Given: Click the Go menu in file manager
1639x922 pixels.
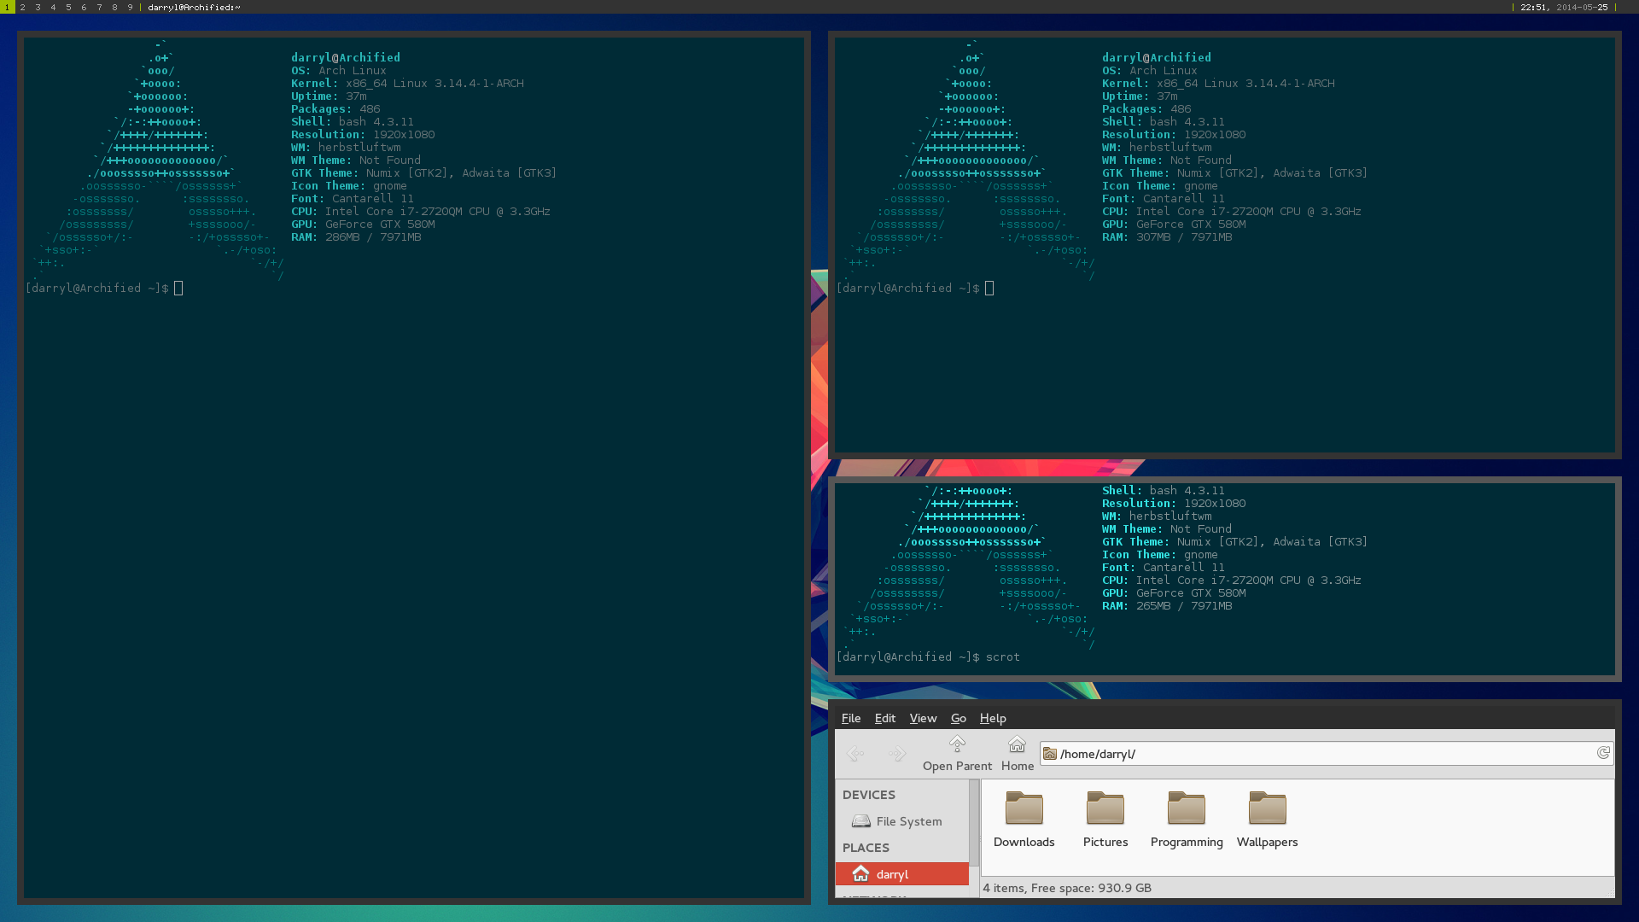Looking at the screenshot, I should click(958, 718).
